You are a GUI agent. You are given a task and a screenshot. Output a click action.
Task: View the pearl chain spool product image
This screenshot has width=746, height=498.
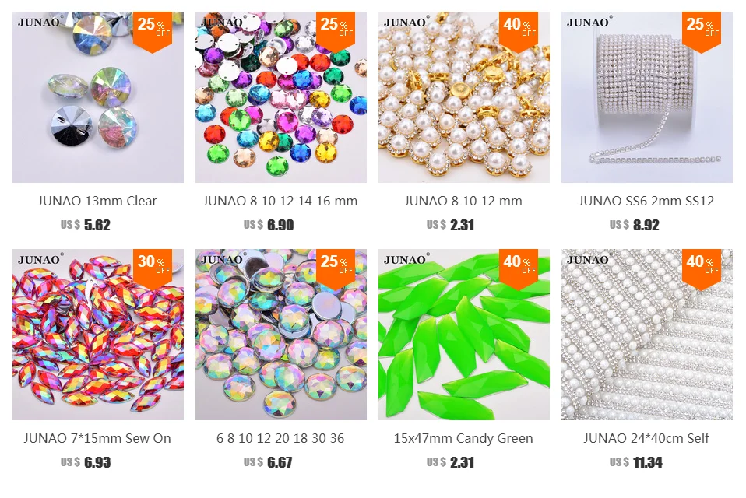coord(647,97)
